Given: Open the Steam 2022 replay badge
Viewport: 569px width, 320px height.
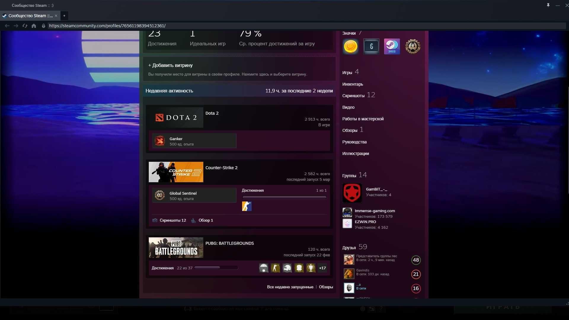Looking at the screenshot, I should point(392,47).
